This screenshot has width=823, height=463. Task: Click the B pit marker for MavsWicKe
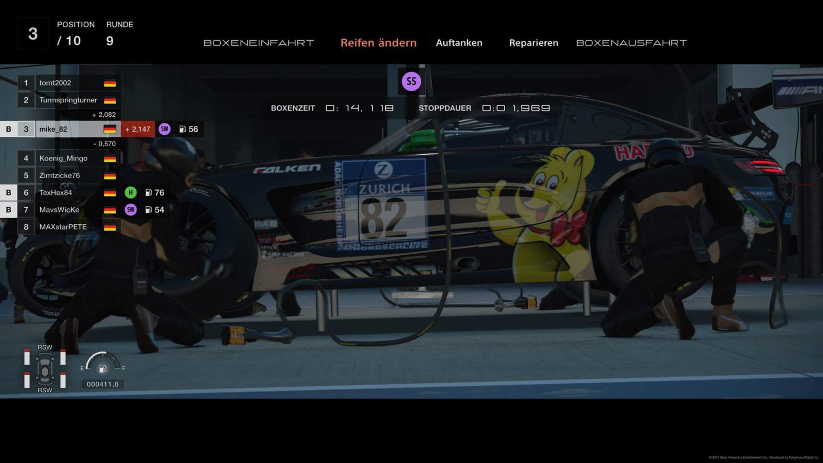pyautogui.click(x=8, y=209)
